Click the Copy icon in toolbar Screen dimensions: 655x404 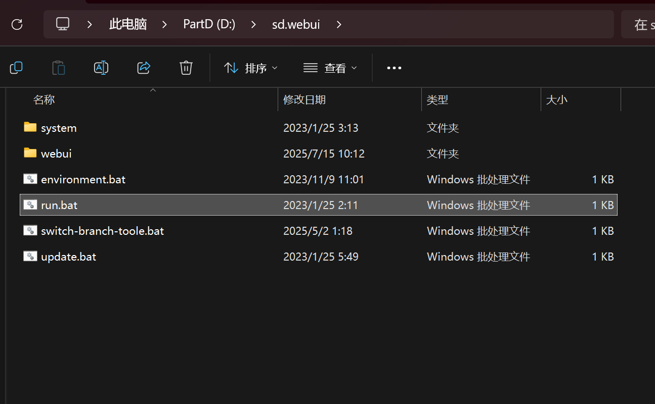click(x=16, y=68)
